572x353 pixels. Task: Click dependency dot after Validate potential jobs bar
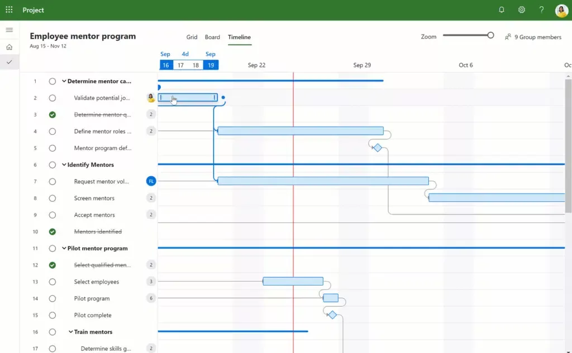223,97
